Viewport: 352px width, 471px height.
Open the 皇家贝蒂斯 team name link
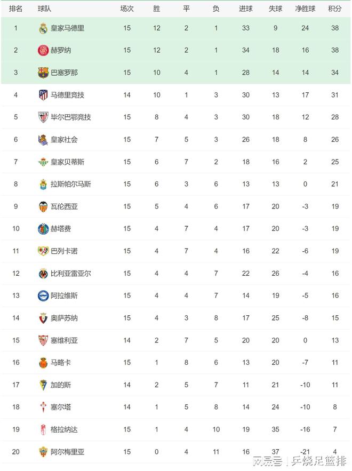[67, 162]
